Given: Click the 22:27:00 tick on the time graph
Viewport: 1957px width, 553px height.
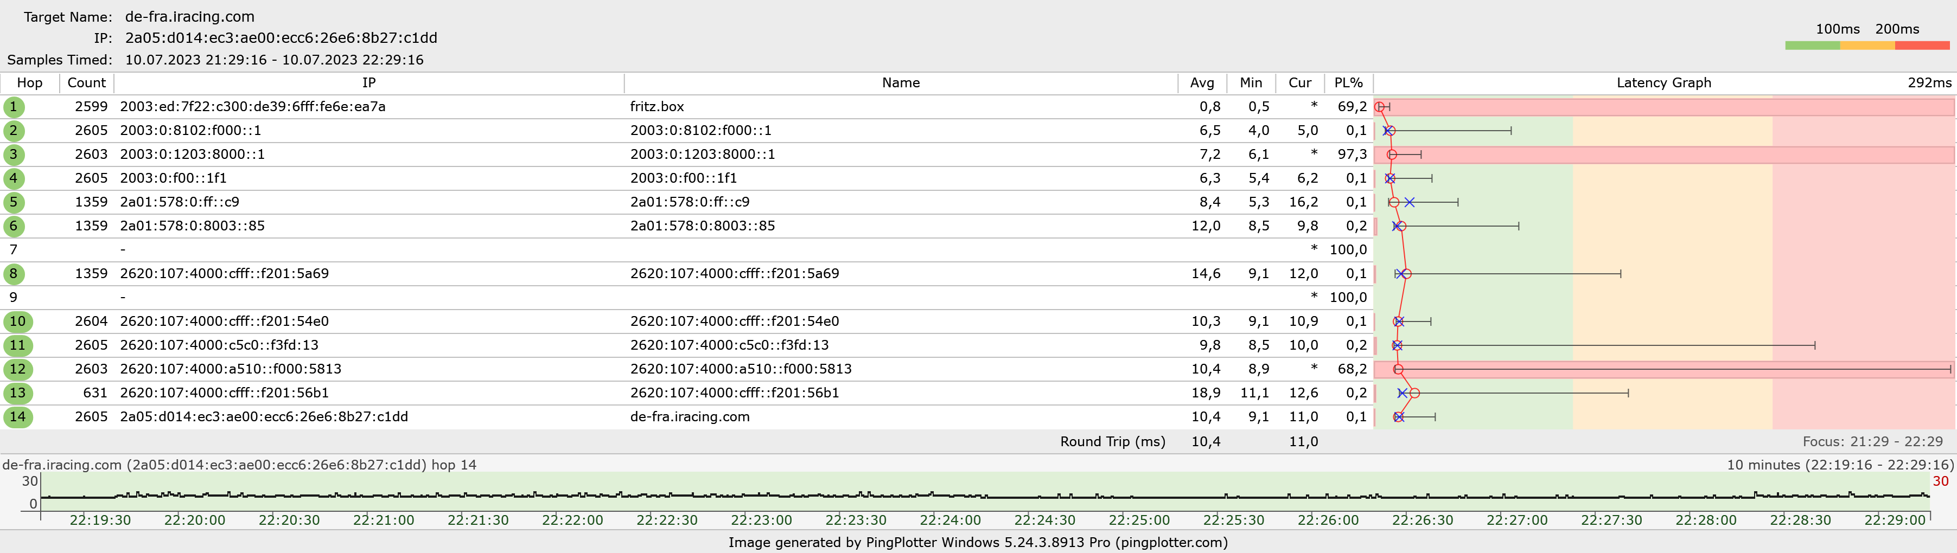Looking at the screenshot, I should (x=1516, y=519).
